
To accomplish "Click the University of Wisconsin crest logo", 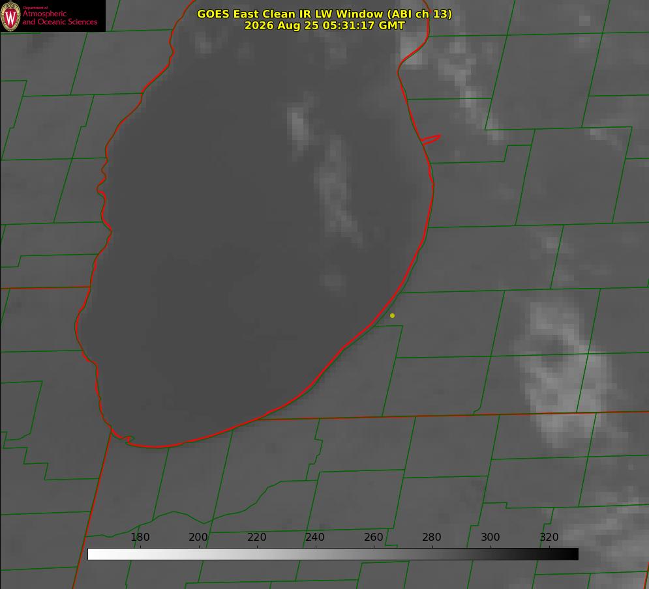I will coord(10,16).
